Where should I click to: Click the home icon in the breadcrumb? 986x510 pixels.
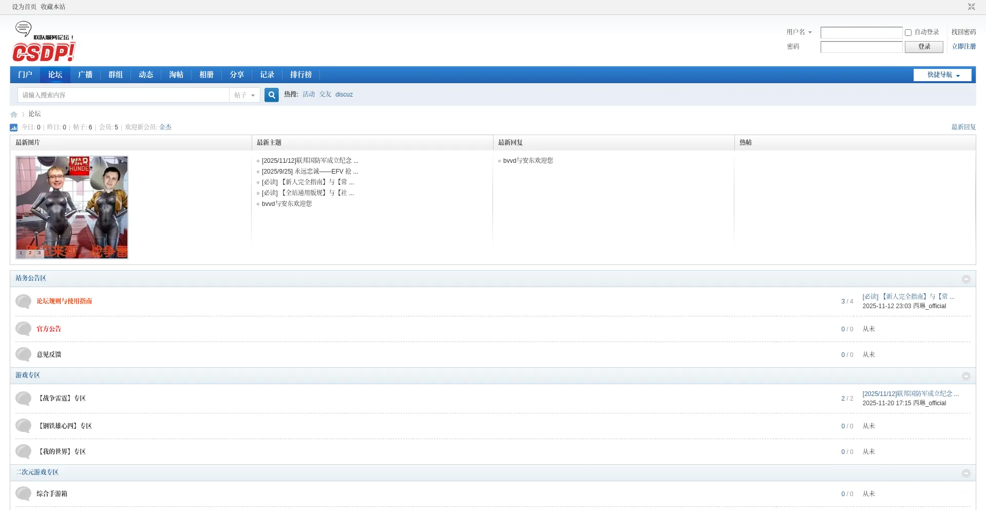click(14, 115)
